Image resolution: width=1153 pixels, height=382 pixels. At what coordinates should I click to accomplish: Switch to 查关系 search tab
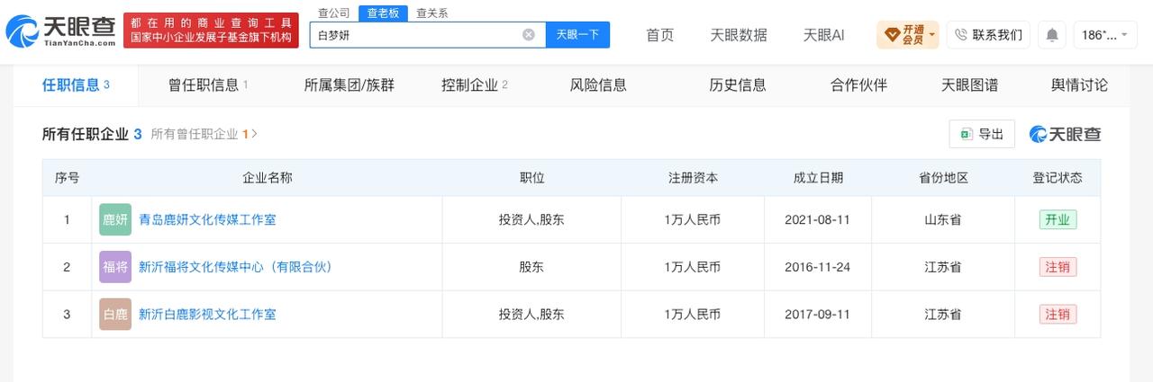click(x=431, y=13)
